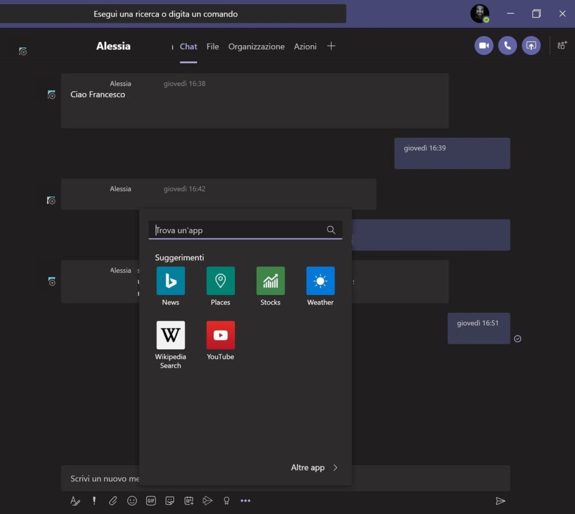Set message delivery importance options
Viewport: 575px width, 514px height.
(94, 501)
